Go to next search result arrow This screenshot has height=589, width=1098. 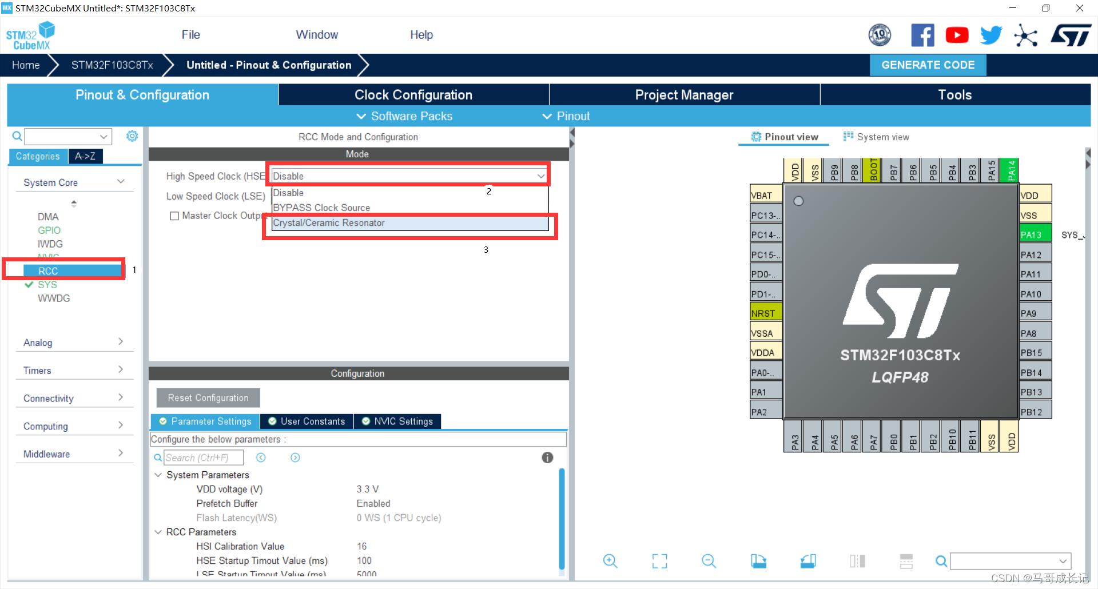[295, 457]
